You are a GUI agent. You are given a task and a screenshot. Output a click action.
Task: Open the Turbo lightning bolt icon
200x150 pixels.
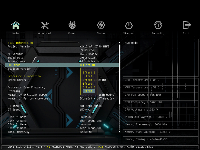101,25
